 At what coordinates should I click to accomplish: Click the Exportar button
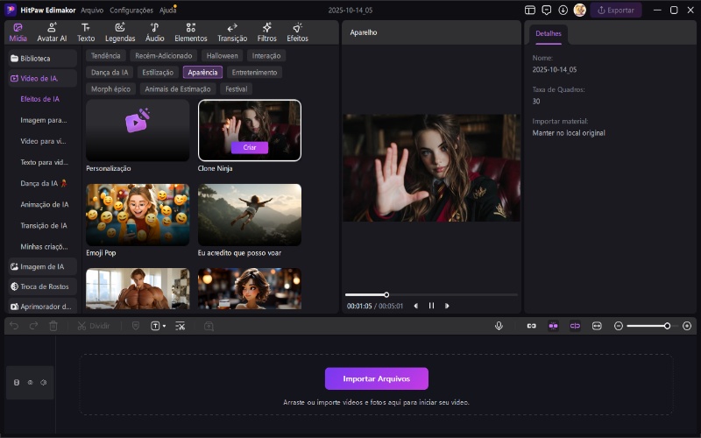tap(616, 10)
